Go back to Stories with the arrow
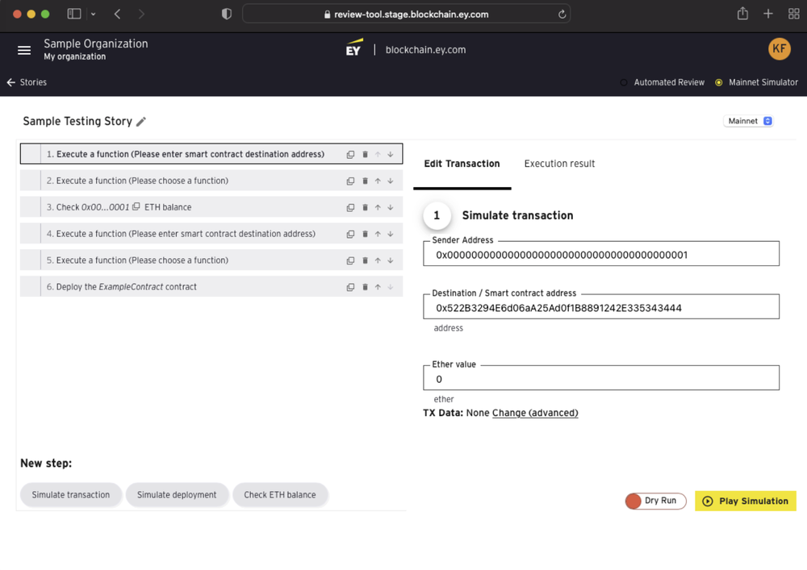This screenshot has height=570, width=807. coord(10,82)
